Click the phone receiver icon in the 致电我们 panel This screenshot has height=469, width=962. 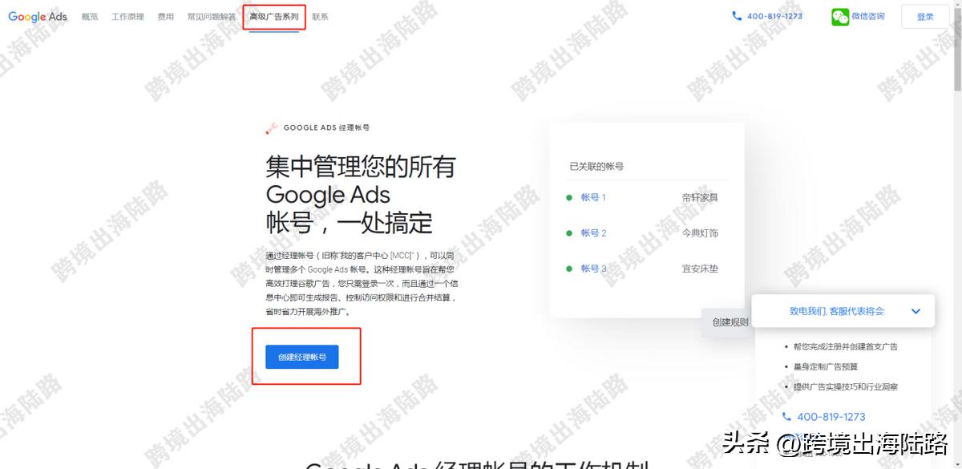786,416
